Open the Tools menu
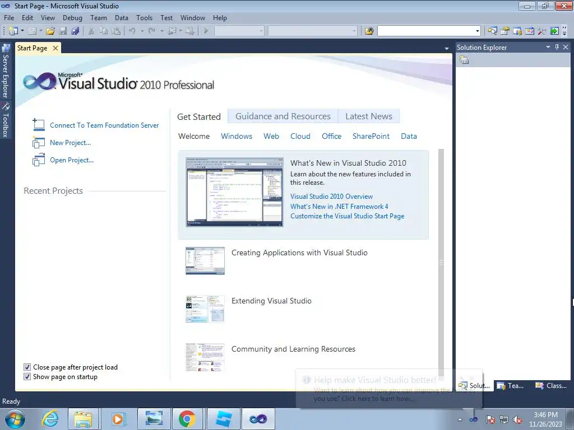Screen dimensions: 574x430 (144, 17)
